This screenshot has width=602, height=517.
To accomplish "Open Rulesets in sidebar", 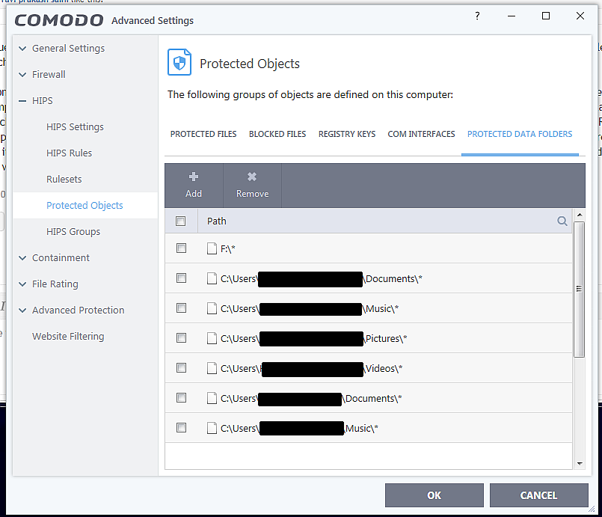I will tap(64, 179).
